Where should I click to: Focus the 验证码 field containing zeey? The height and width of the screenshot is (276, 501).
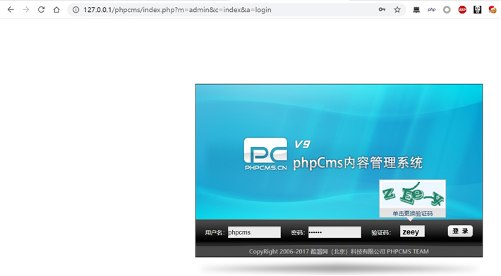(412, 232)
